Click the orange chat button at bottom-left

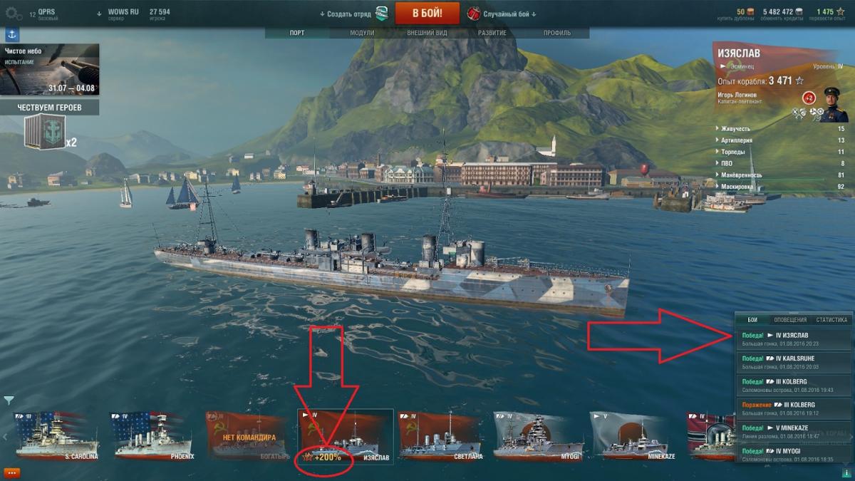pos(11,472)
